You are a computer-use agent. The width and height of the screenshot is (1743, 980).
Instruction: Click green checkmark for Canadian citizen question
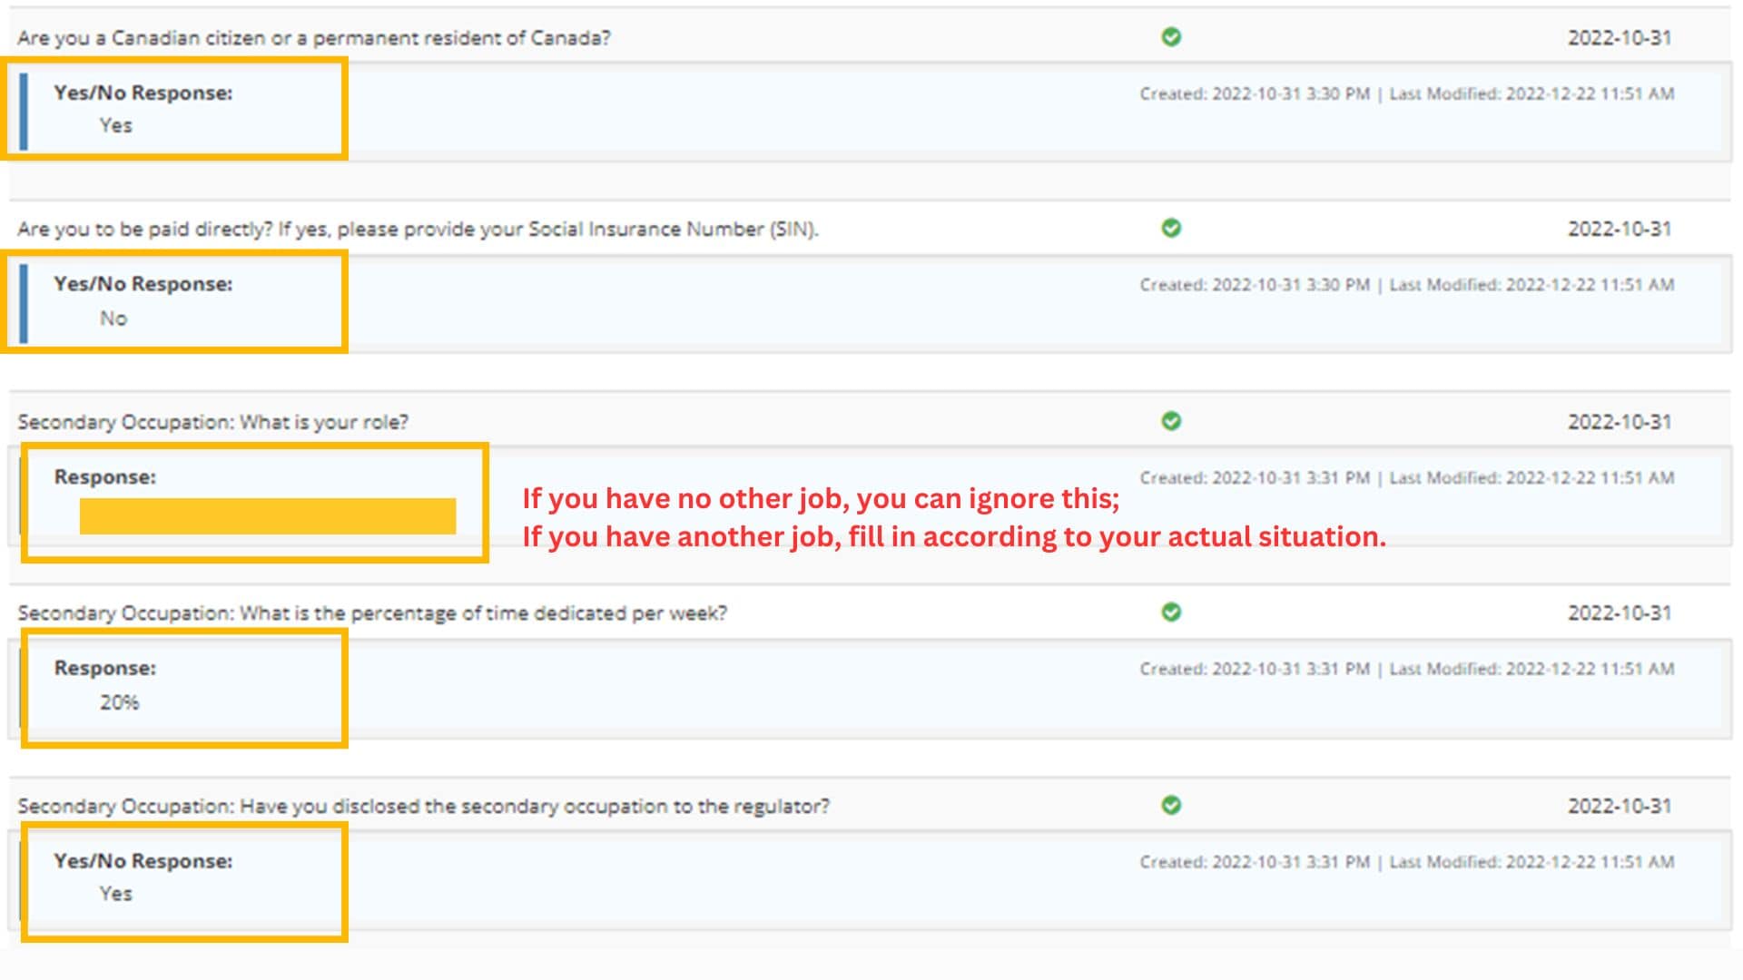pyautogui.click(x=1171, y=37)
